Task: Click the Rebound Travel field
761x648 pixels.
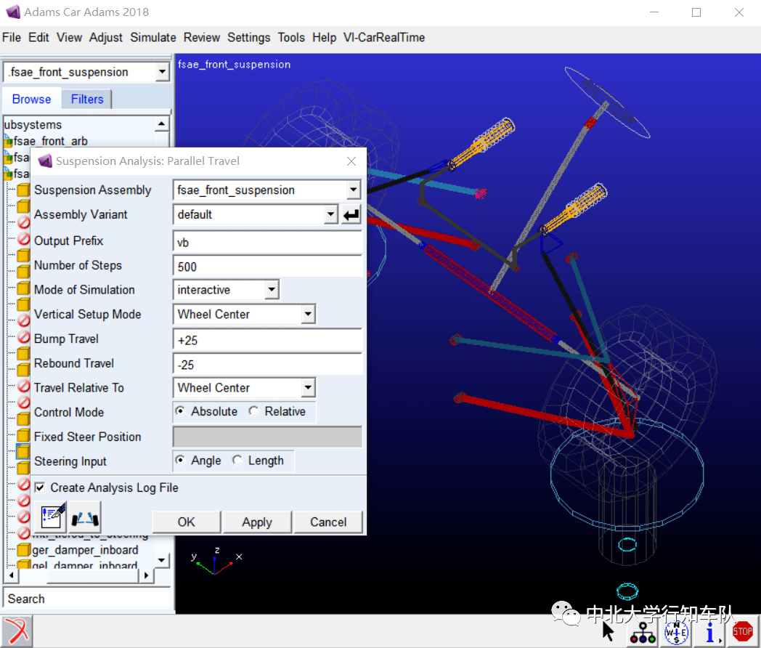Action: click(267, 365)
